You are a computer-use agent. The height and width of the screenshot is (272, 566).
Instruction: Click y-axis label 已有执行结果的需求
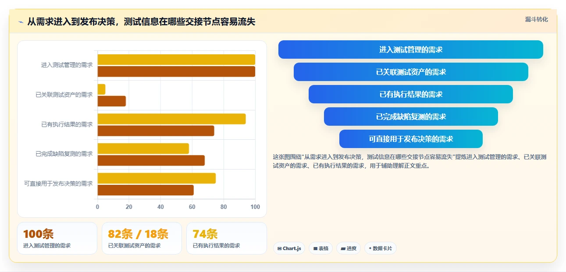[67, 124]
